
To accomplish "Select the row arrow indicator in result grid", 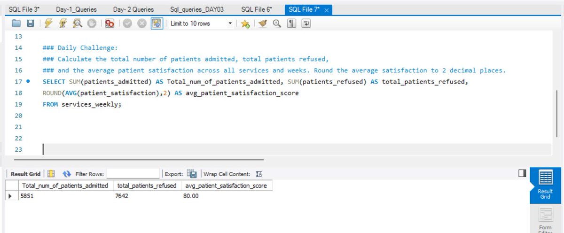I will pos(10,196).
